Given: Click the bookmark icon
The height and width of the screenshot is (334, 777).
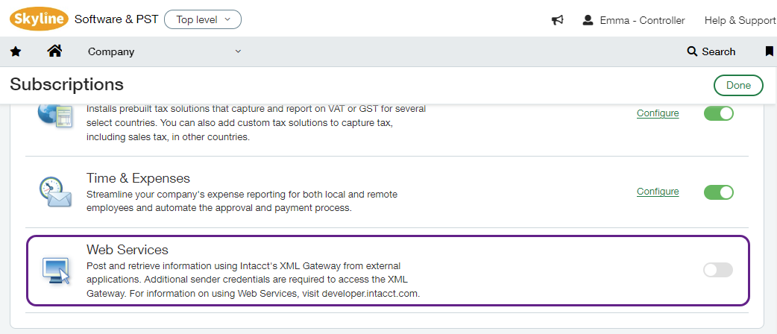Looking at the screenshot, I should 770,51.
